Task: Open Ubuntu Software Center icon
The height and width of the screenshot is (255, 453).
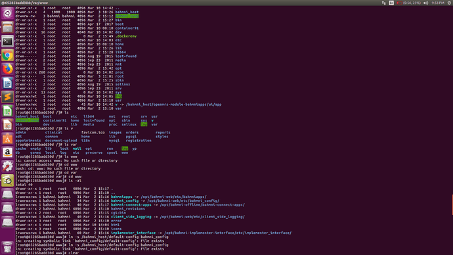Action: (x=7, y=139)
